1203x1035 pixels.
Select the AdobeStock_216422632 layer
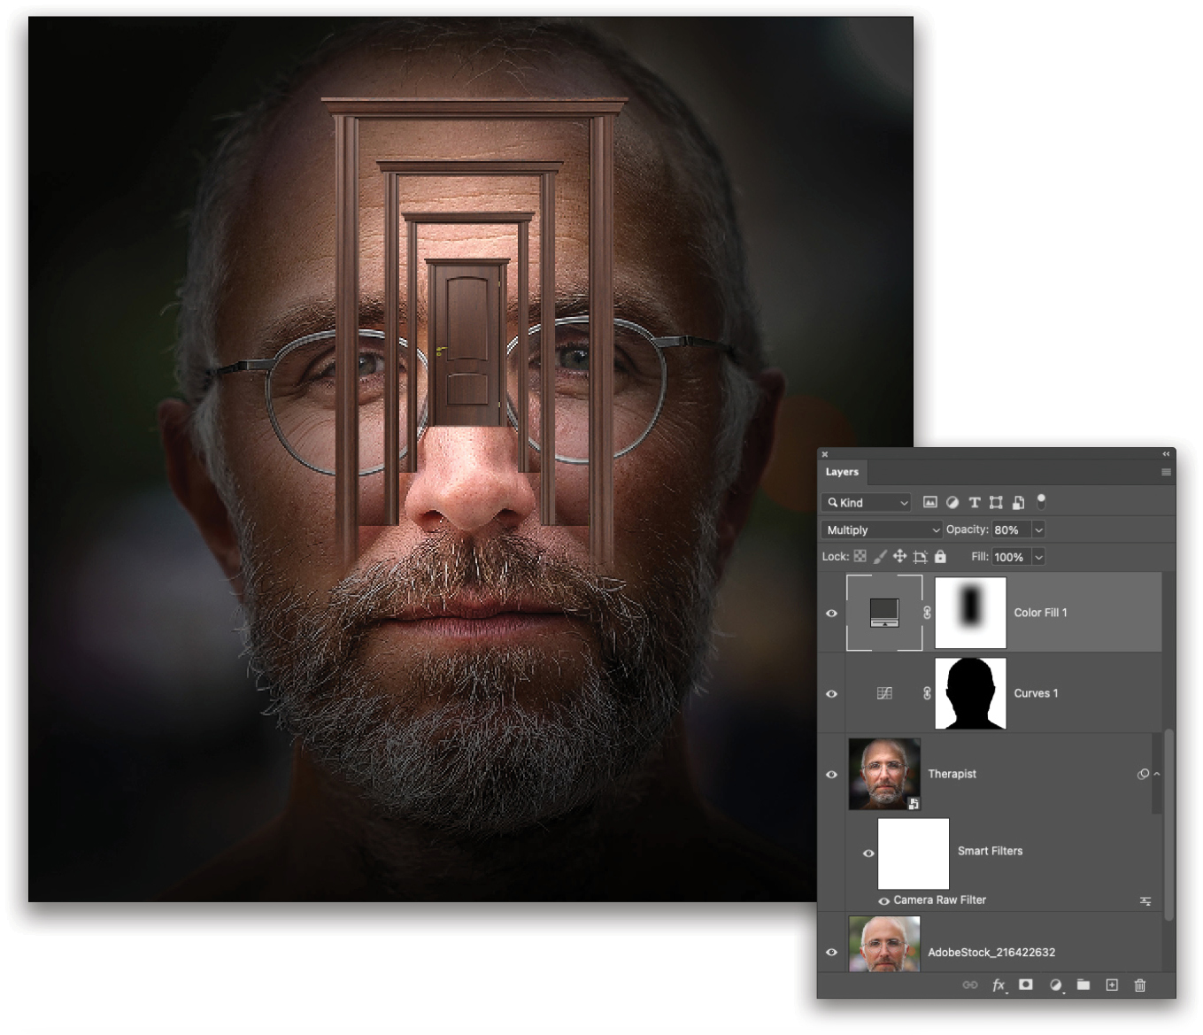(x=991, y=952)
